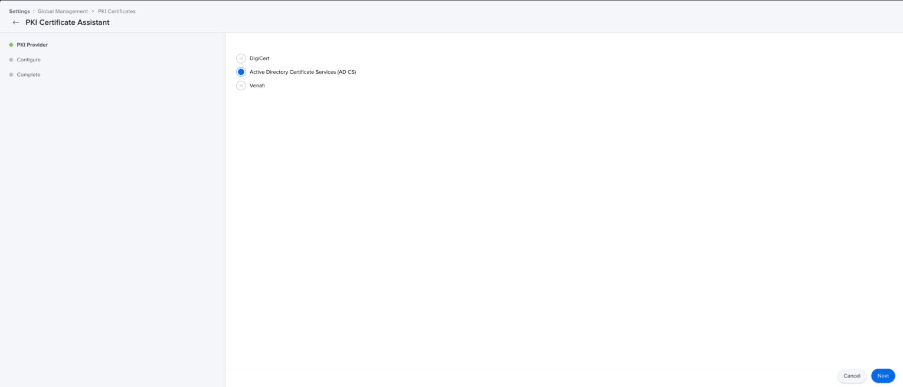The image size is (903, 387).
Task: Click the PKI Provider step indicator
Action: click(30, 44)
